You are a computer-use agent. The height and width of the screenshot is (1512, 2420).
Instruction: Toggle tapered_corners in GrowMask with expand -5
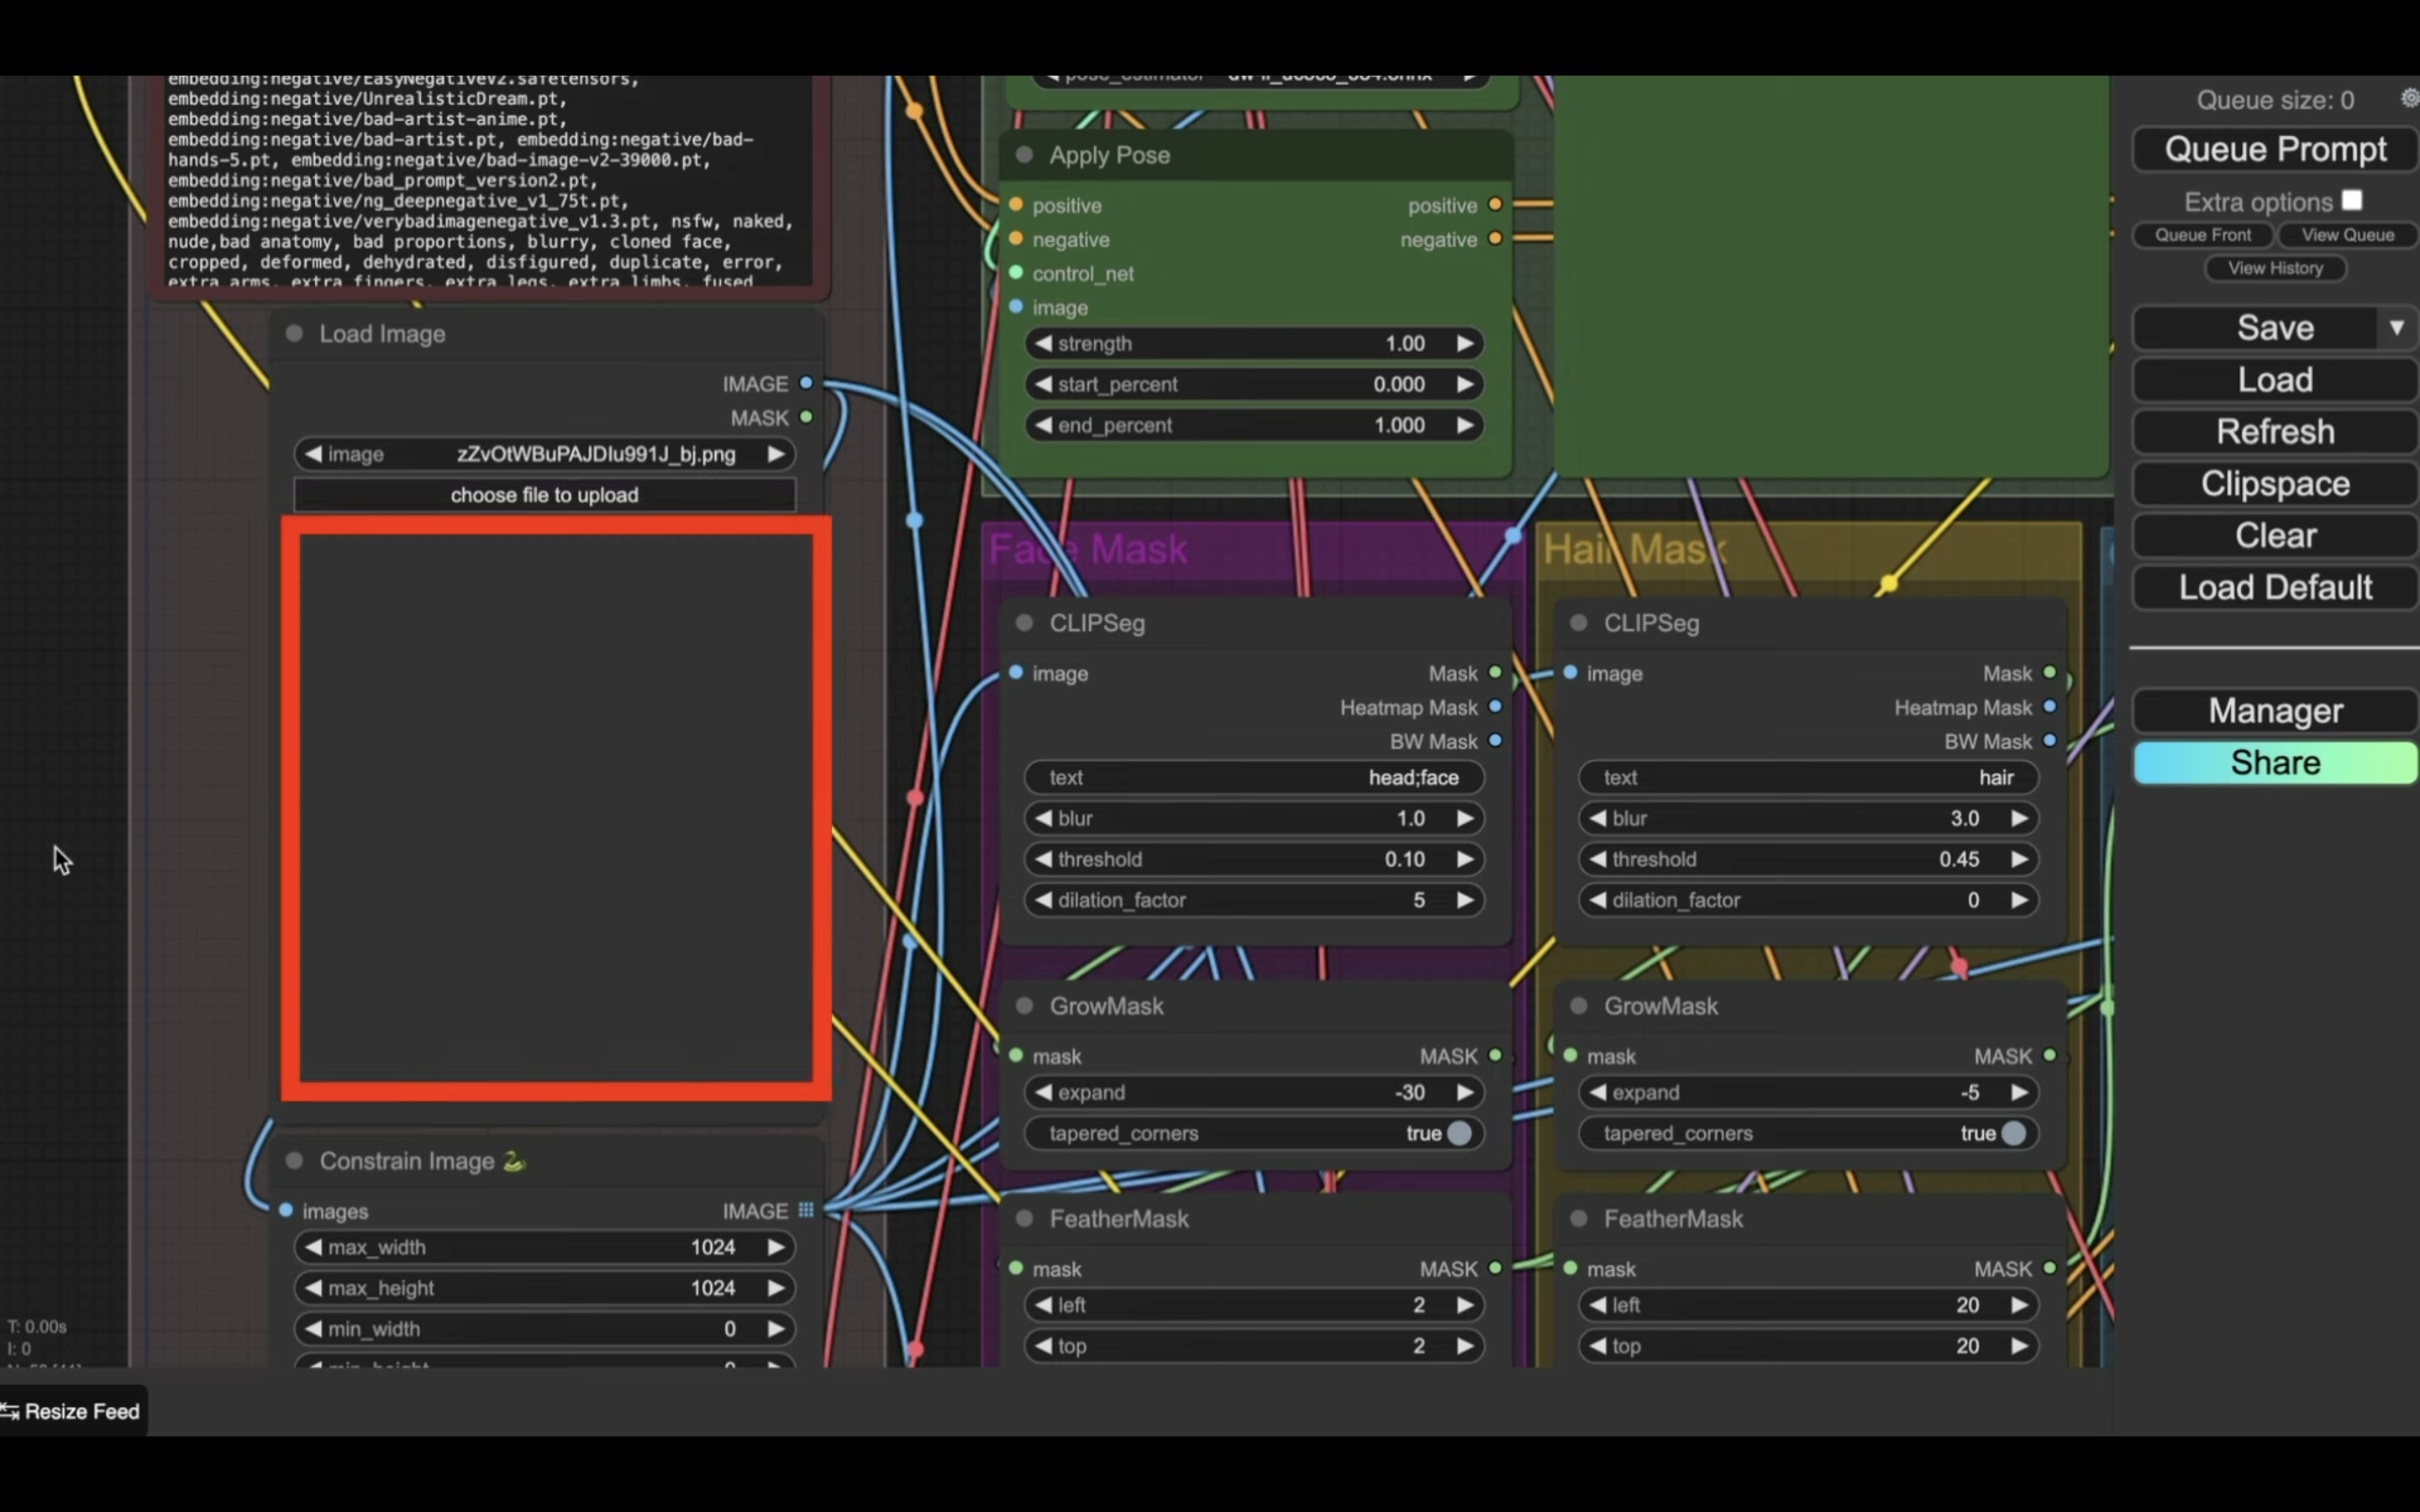1808,1133
